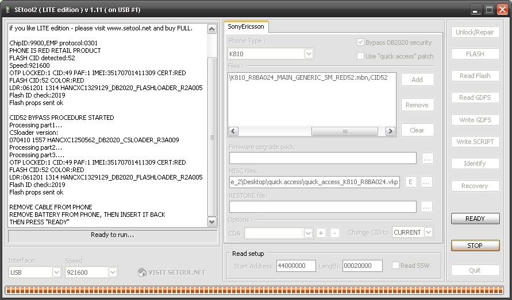
Task: Open the Phone Type K810 dropdown
Action: [309, 54]
